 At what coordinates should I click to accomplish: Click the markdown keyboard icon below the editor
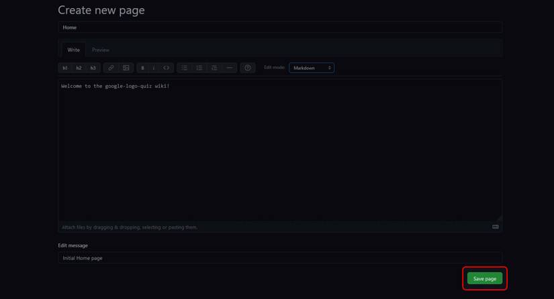(x=496, y=227)
